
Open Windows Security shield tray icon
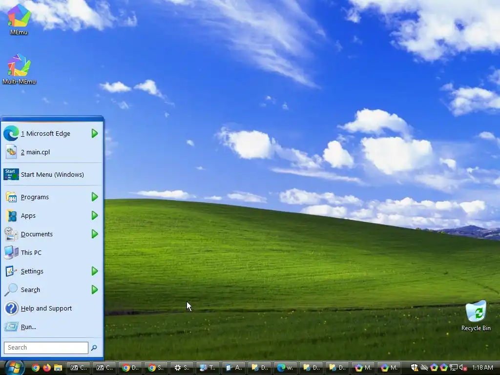[414, 368]
